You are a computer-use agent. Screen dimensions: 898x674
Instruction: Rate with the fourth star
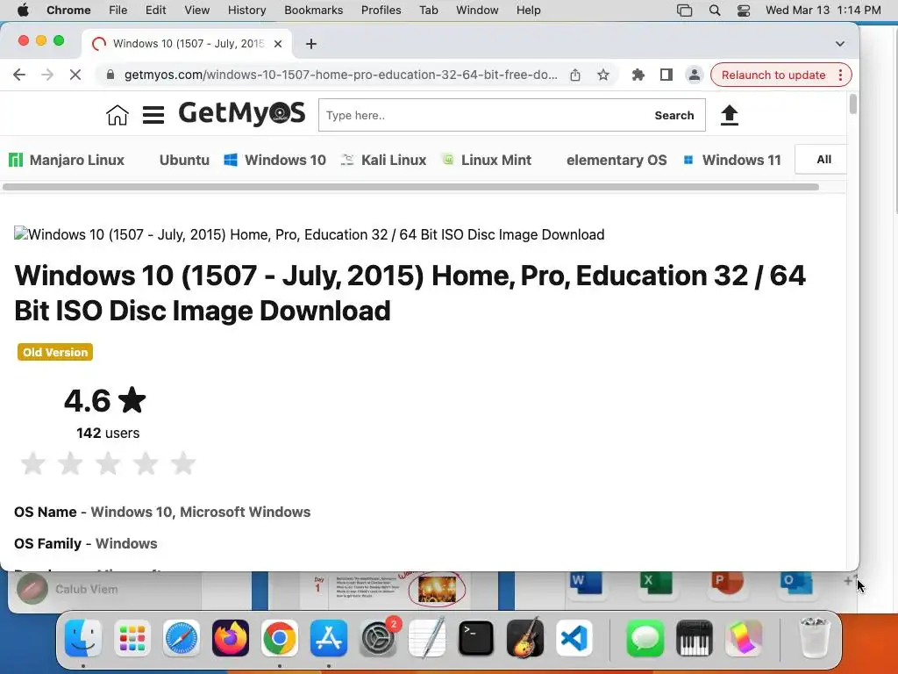146,463
